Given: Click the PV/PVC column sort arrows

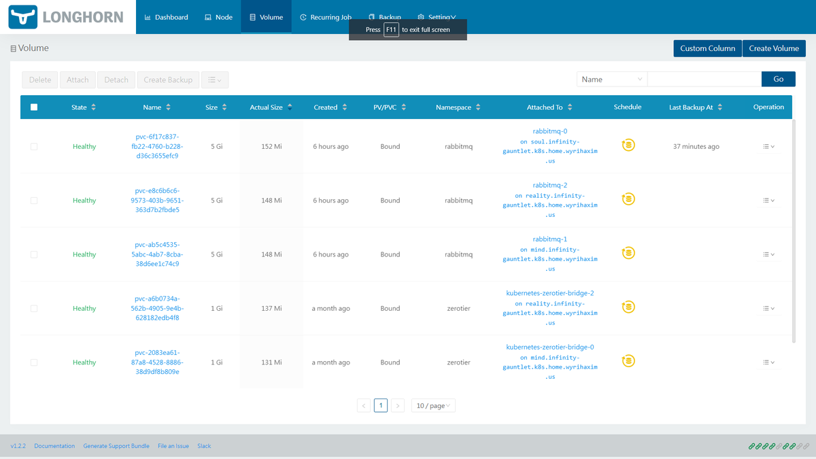Looking at the screenshot, I should point(404,107).
